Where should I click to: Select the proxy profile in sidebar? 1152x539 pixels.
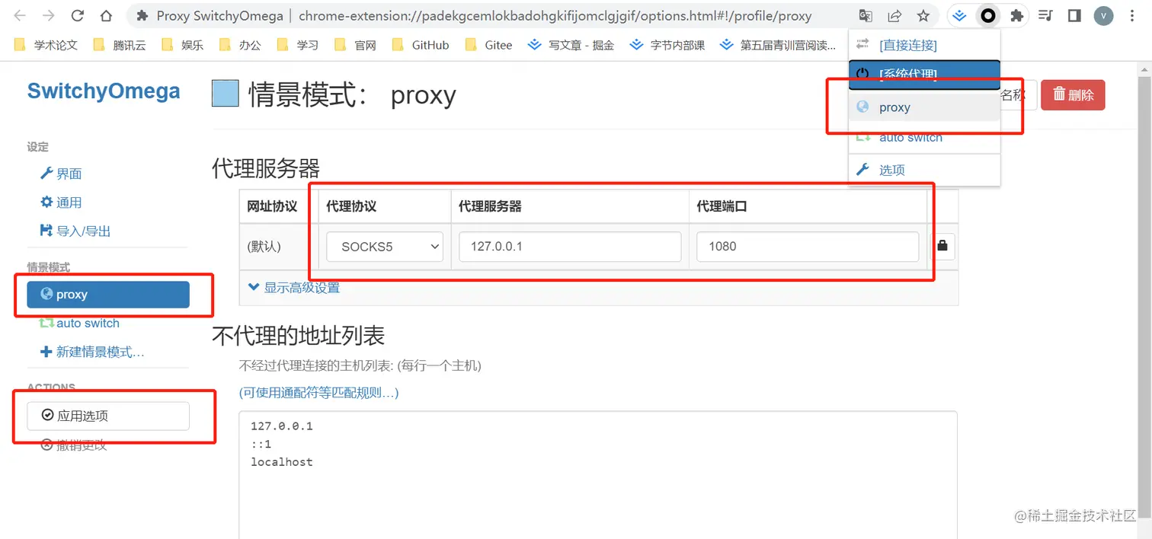(x=108, y=295)
